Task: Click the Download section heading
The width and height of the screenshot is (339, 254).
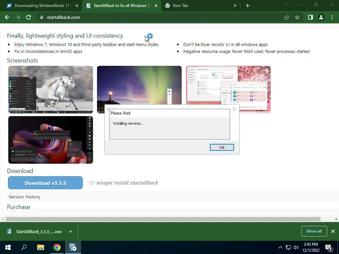Action: tap(20, 171)
